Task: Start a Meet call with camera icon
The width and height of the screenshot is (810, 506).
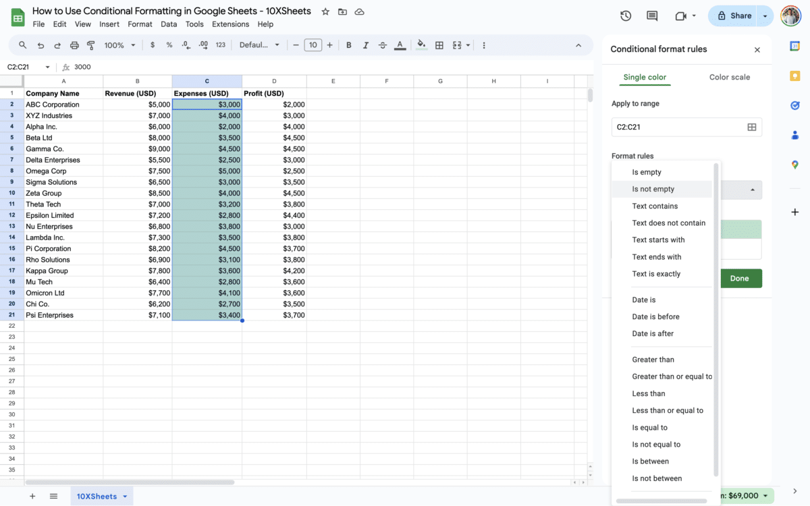Action: click(x=680, y=15)
